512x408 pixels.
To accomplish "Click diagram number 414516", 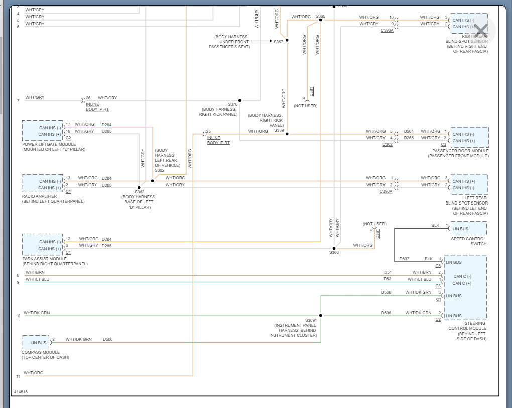I will point(21,392).
